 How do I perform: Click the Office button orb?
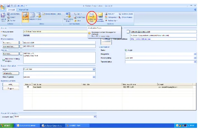3,7
